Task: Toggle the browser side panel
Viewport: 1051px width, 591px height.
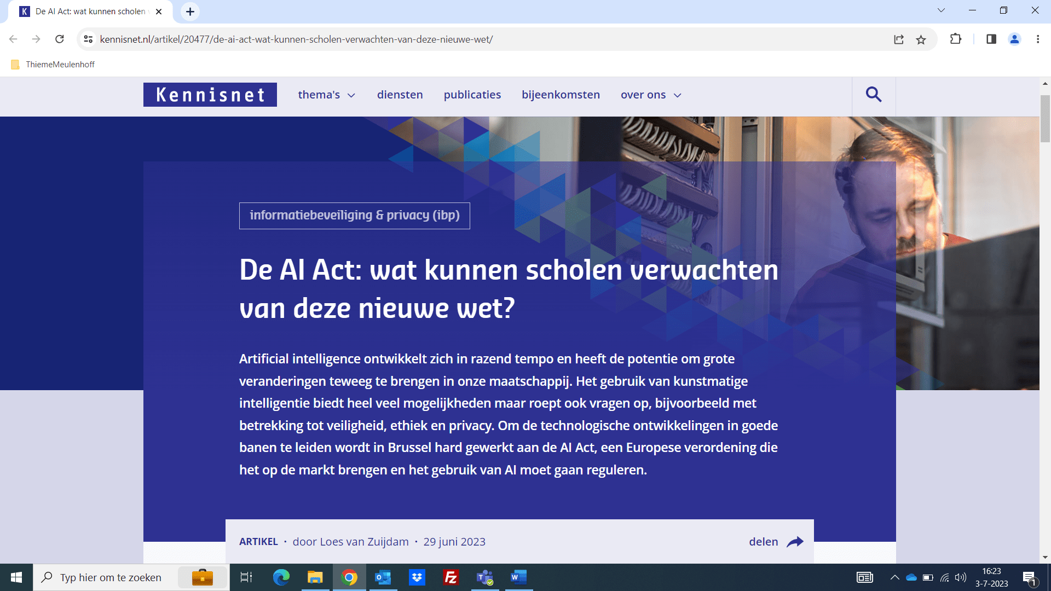Action: pos(991,39)
